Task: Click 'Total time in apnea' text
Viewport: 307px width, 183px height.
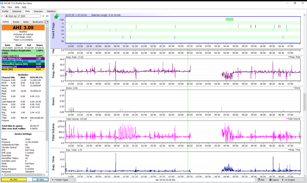Action: coord(12,126)
